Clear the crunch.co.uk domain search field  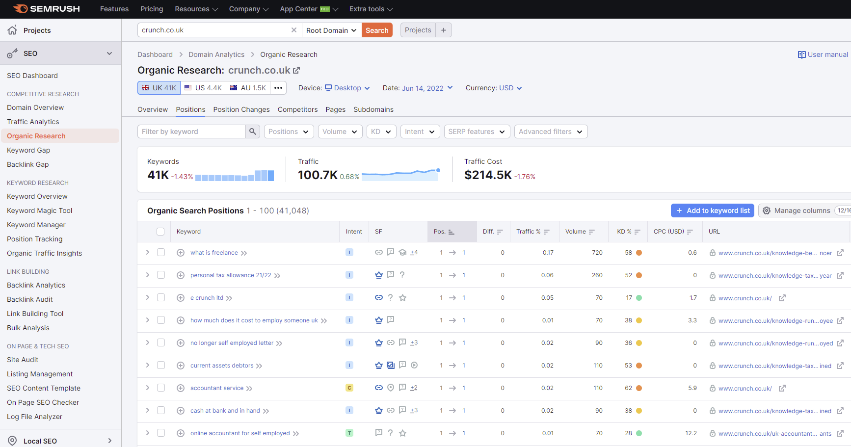click(x=294, y=30)
